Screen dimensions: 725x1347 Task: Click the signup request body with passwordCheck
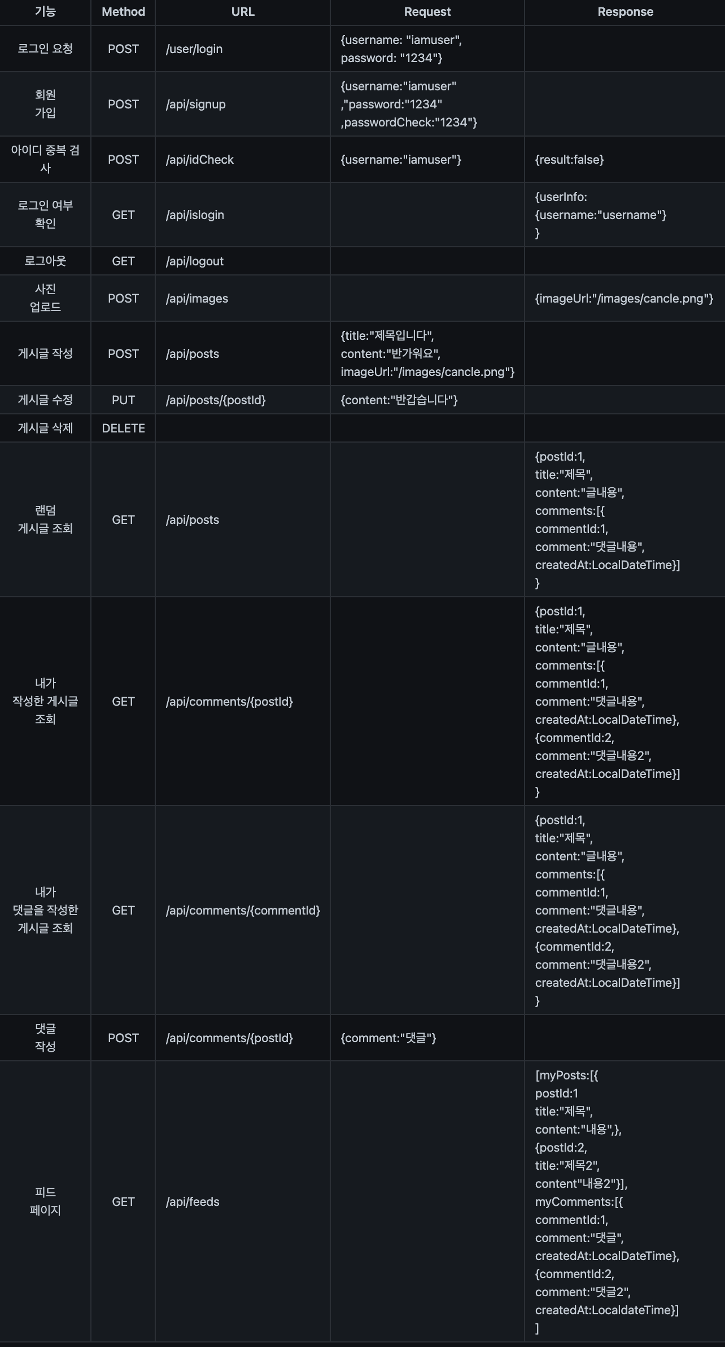pos(409,104)
